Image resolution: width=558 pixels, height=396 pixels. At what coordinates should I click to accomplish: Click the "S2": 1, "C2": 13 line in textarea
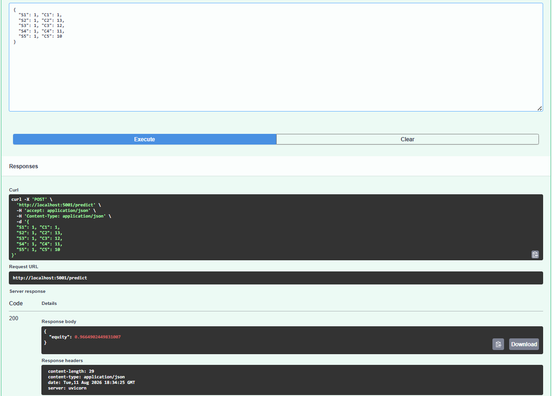(x=41, y=20)
